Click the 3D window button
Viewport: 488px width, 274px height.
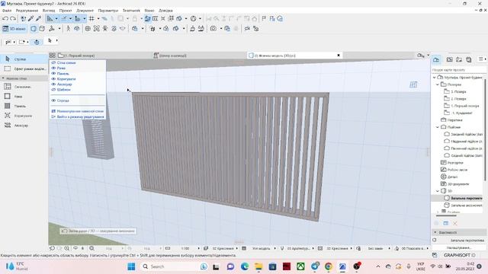click(x=14, y=29)
